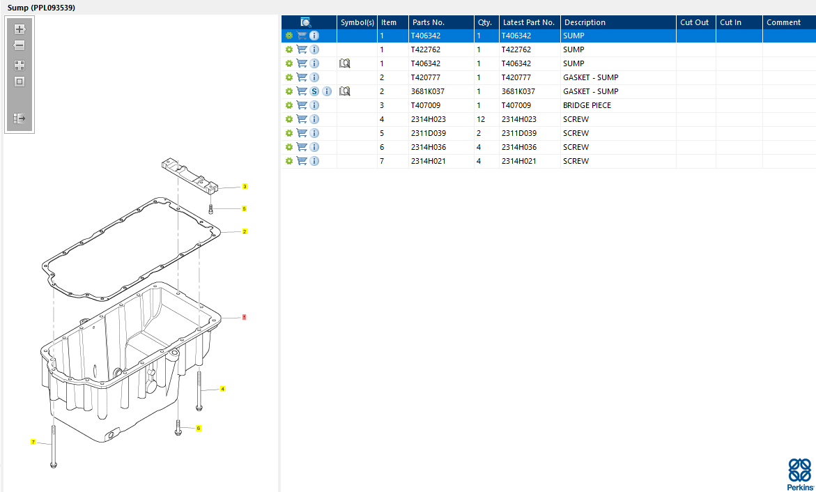The image size is (816, 492).
Task: Add T407009 bridge piece to cart
Action: (302, 105)
